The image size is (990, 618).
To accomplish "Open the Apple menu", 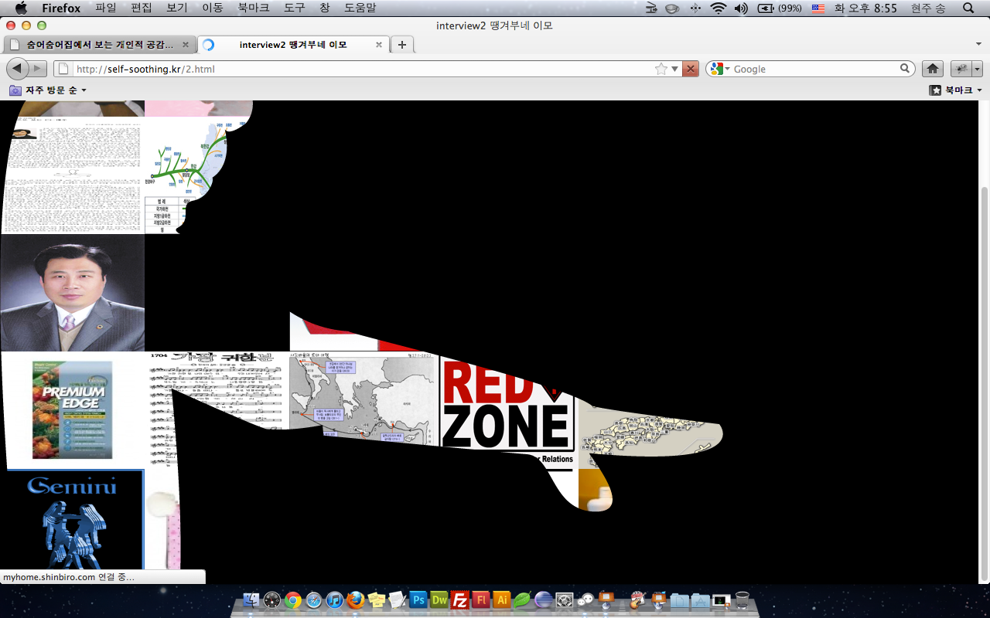I will tap(21, 8).
